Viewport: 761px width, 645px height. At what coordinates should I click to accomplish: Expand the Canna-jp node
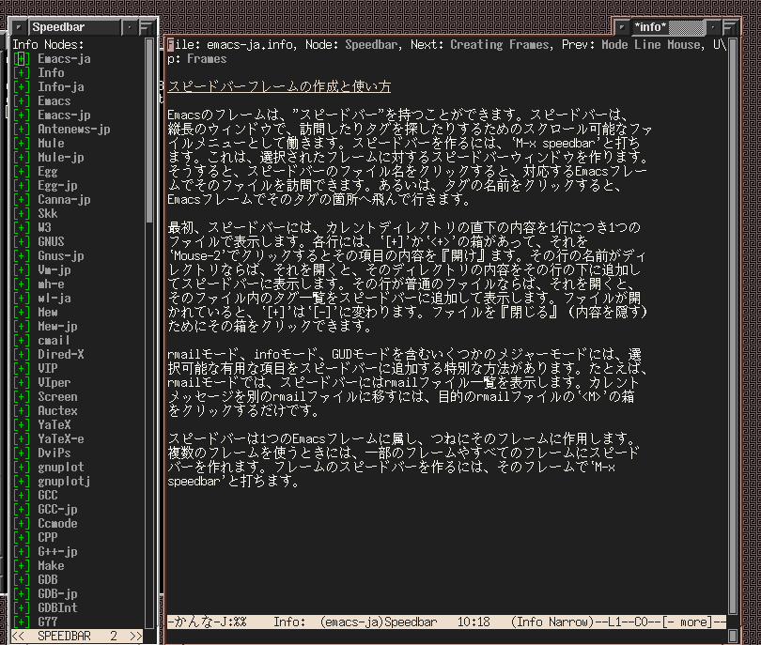22,199
